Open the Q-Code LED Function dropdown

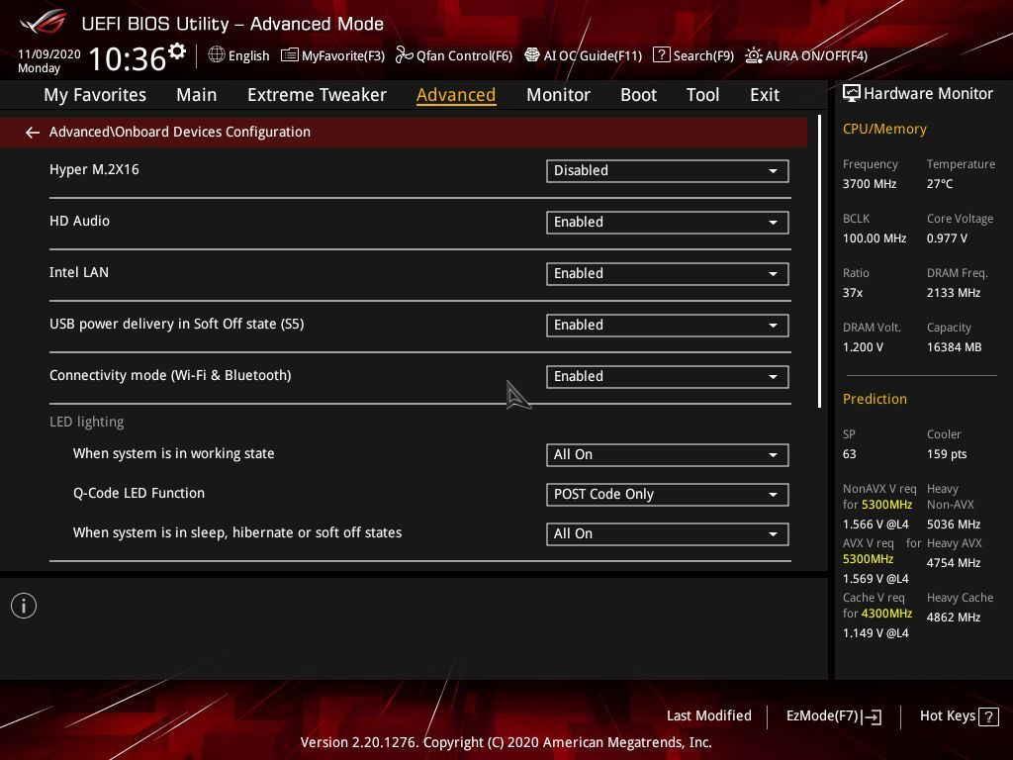click(x=668, y=495)
